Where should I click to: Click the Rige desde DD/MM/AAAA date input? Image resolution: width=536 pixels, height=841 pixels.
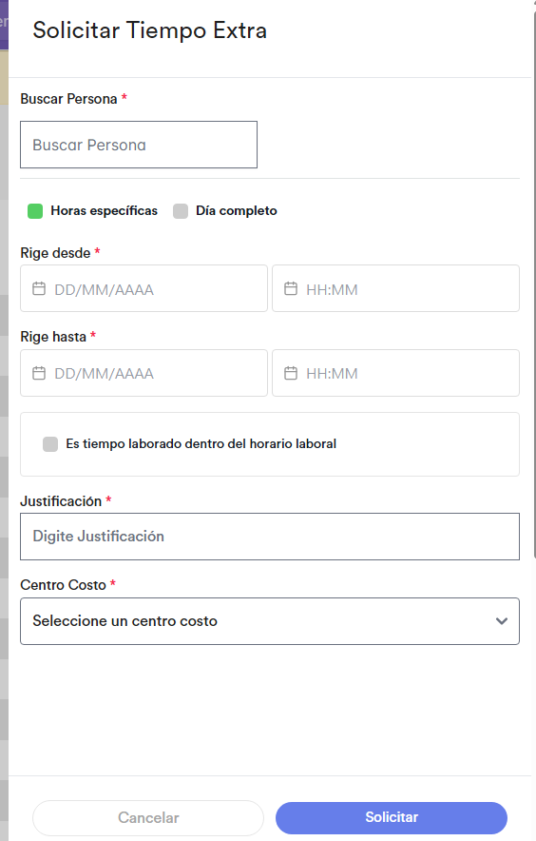click(x=144, y=288)
